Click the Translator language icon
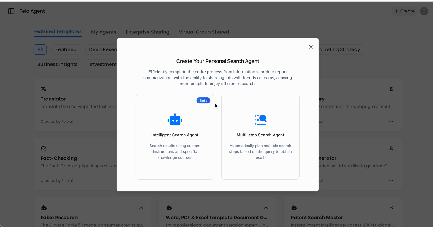 pyautogui.click(x=44, y=89)
